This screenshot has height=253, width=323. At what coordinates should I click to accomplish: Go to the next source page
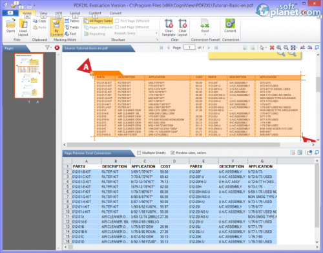point(209,48)
